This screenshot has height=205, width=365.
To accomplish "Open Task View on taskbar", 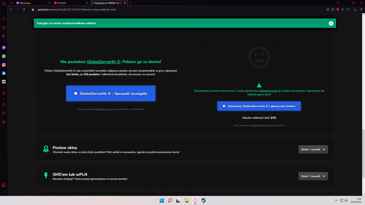I will [178, 201].
